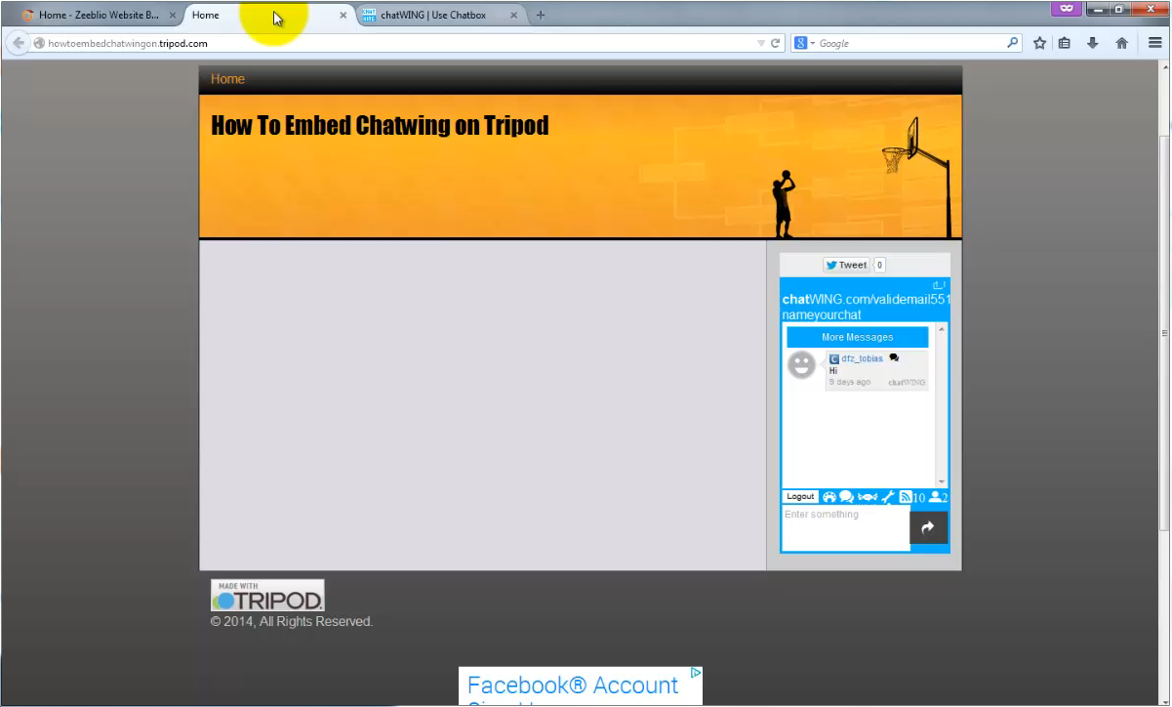Close the active Home tab
The image size is (1172, 707).
pos(343,16)
